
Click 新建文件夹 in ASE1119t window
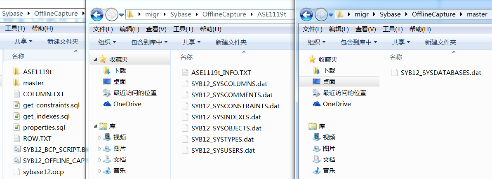(x=231, y=42)
